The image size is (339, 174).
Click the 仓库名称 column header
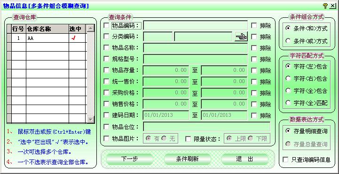47,29
